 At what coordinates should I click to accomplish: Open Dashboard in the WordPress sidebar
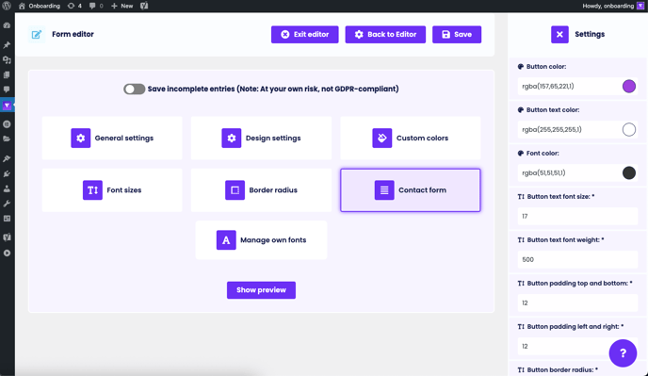(x=7, y=25)
